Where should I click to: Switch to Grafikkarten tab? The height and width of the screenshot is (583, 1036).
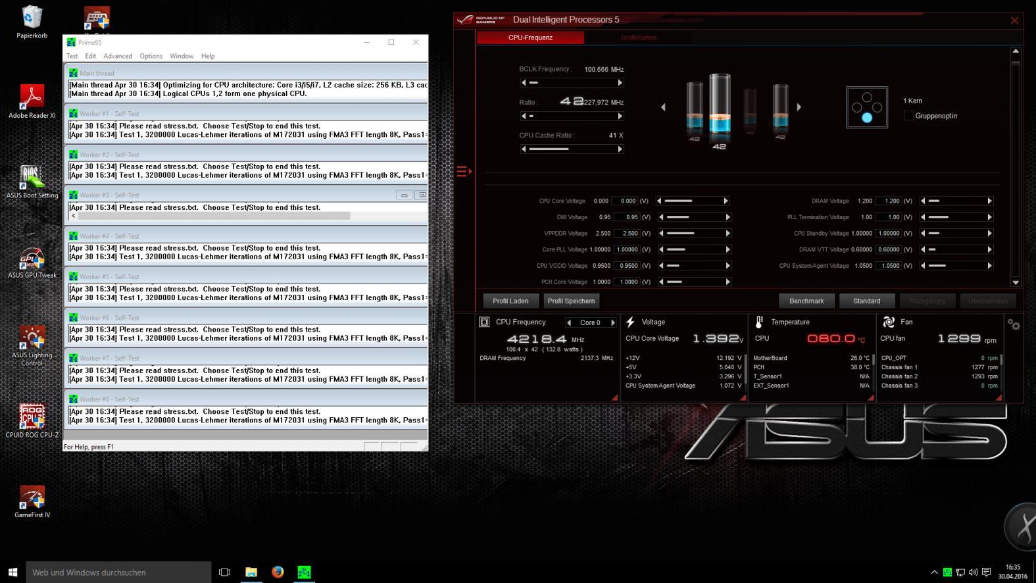(x=638, y=38)
